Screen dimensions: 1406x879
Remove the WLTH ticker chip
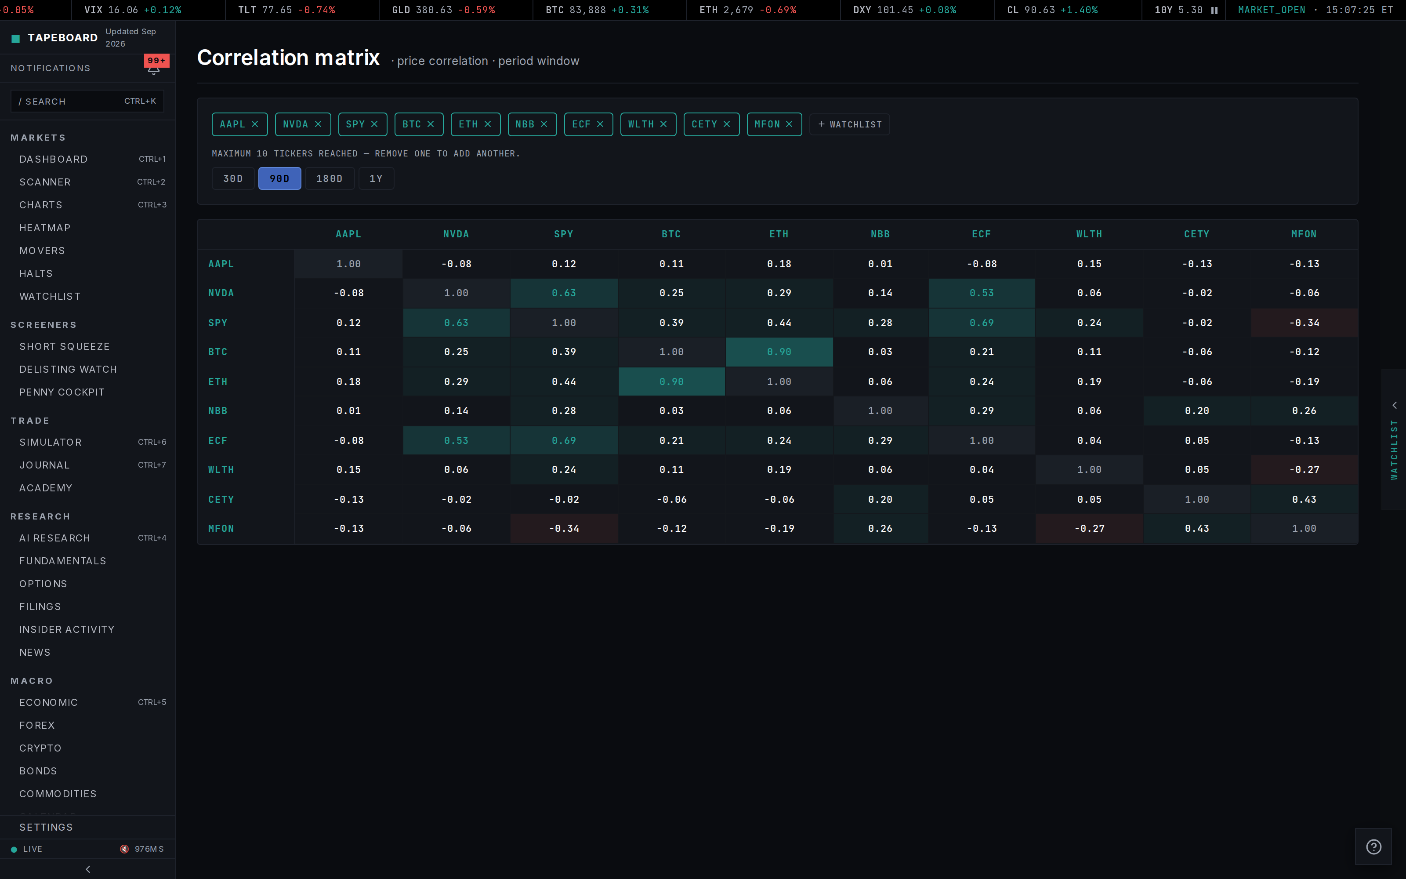coord(663,124)
